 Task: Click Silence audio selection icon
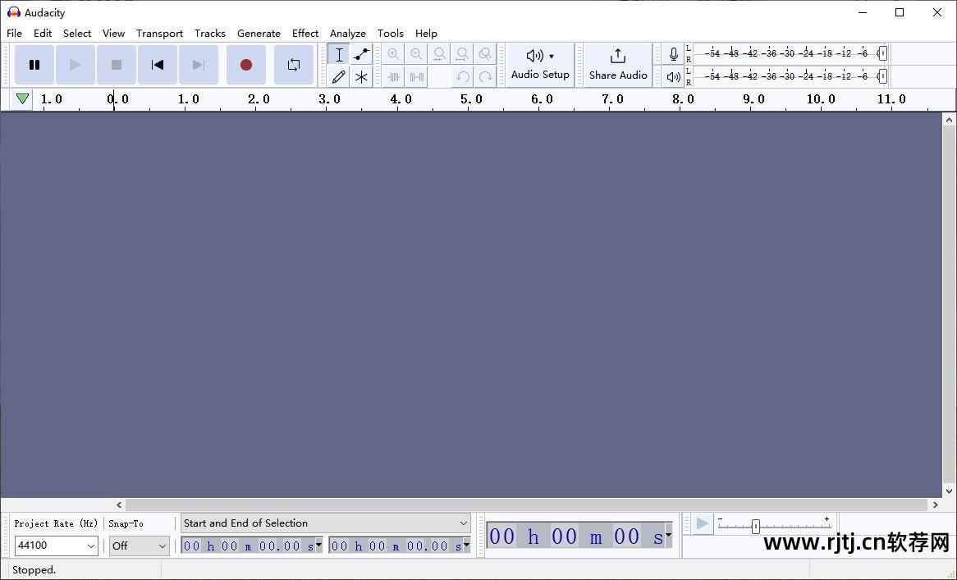click(416, 77)
